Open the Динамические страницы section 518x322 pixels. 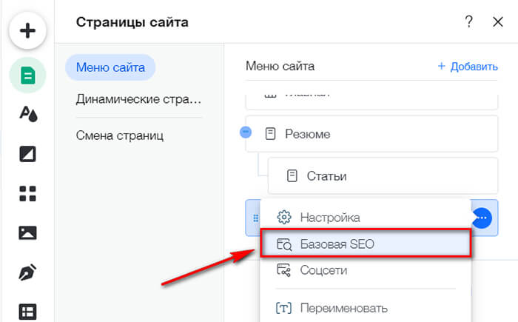tap(138, 99)
